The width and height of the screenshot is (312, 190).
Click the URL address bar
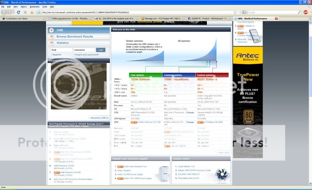click(x=137, y=12)
